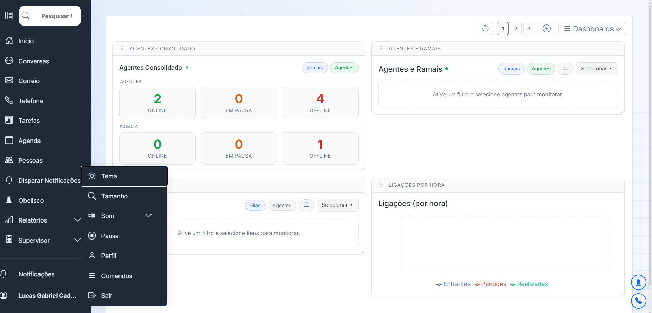Toggle Agentes filter in Agentes e Ramais
Screen dimensions: 652x313
541,69
